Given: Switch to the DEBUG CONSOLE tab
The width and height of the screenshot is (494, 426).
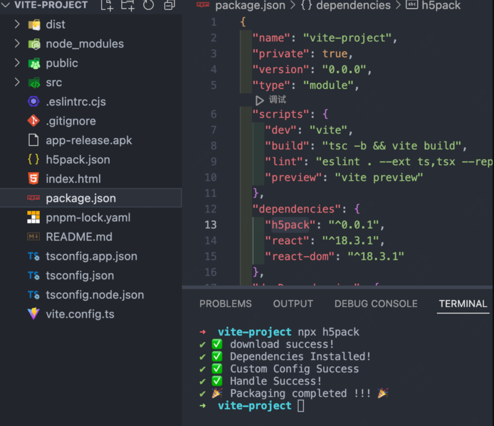Looking at the screenshot, I should coord(376,304).
